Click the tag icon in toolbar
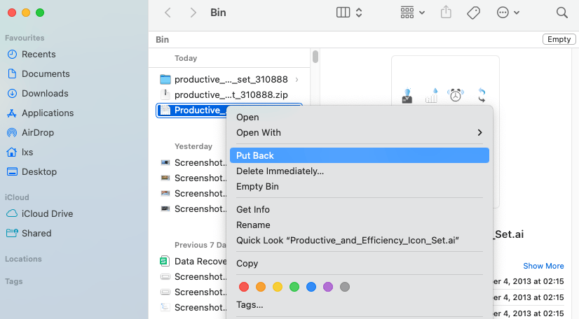Viewport: 579px width, 319px height. [x=473, y=13]
